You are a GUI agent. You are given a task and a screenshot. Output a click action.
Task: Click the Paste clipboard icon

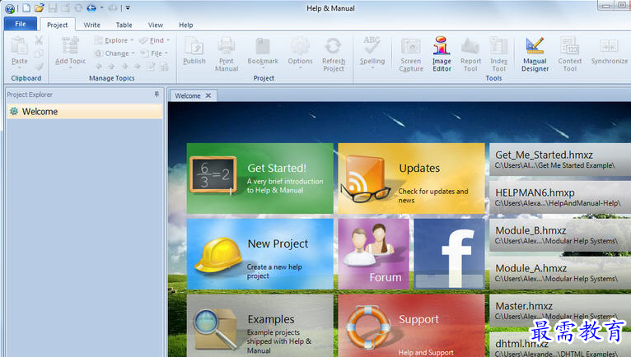(x=19, y=46)
